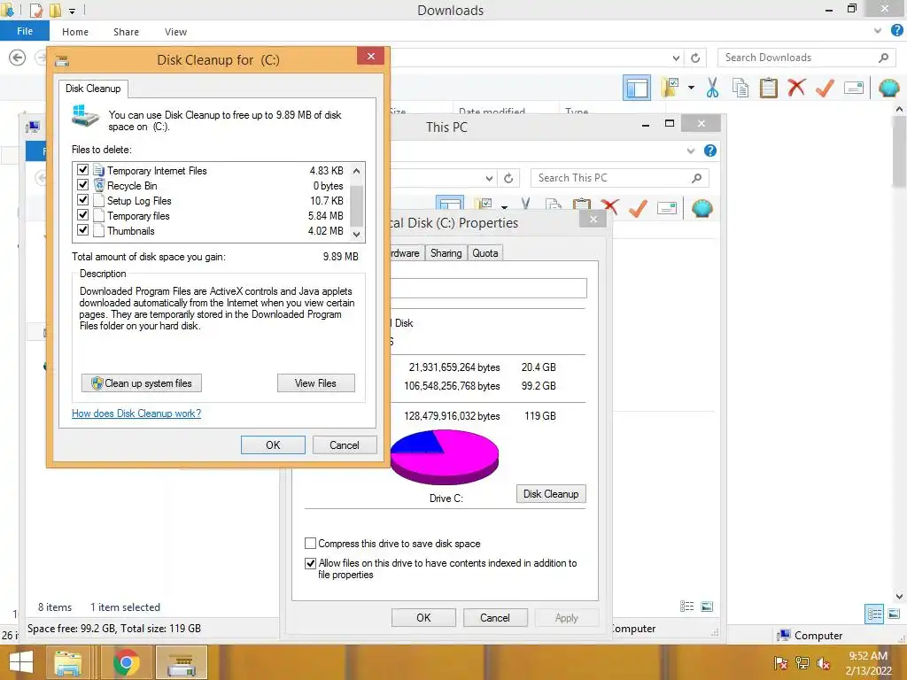
Task: Uncheck the Thumbnails checkbox
Action: [82, 230]
